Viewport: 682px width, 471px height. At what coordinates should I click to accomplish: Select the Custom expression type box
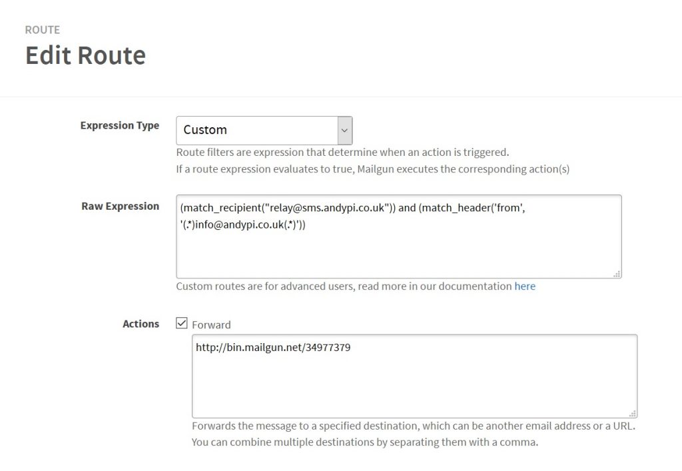[264, 131]
